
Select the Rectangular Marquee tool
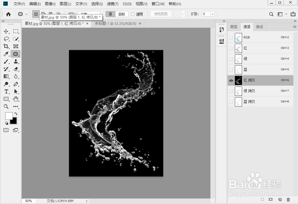16,31
